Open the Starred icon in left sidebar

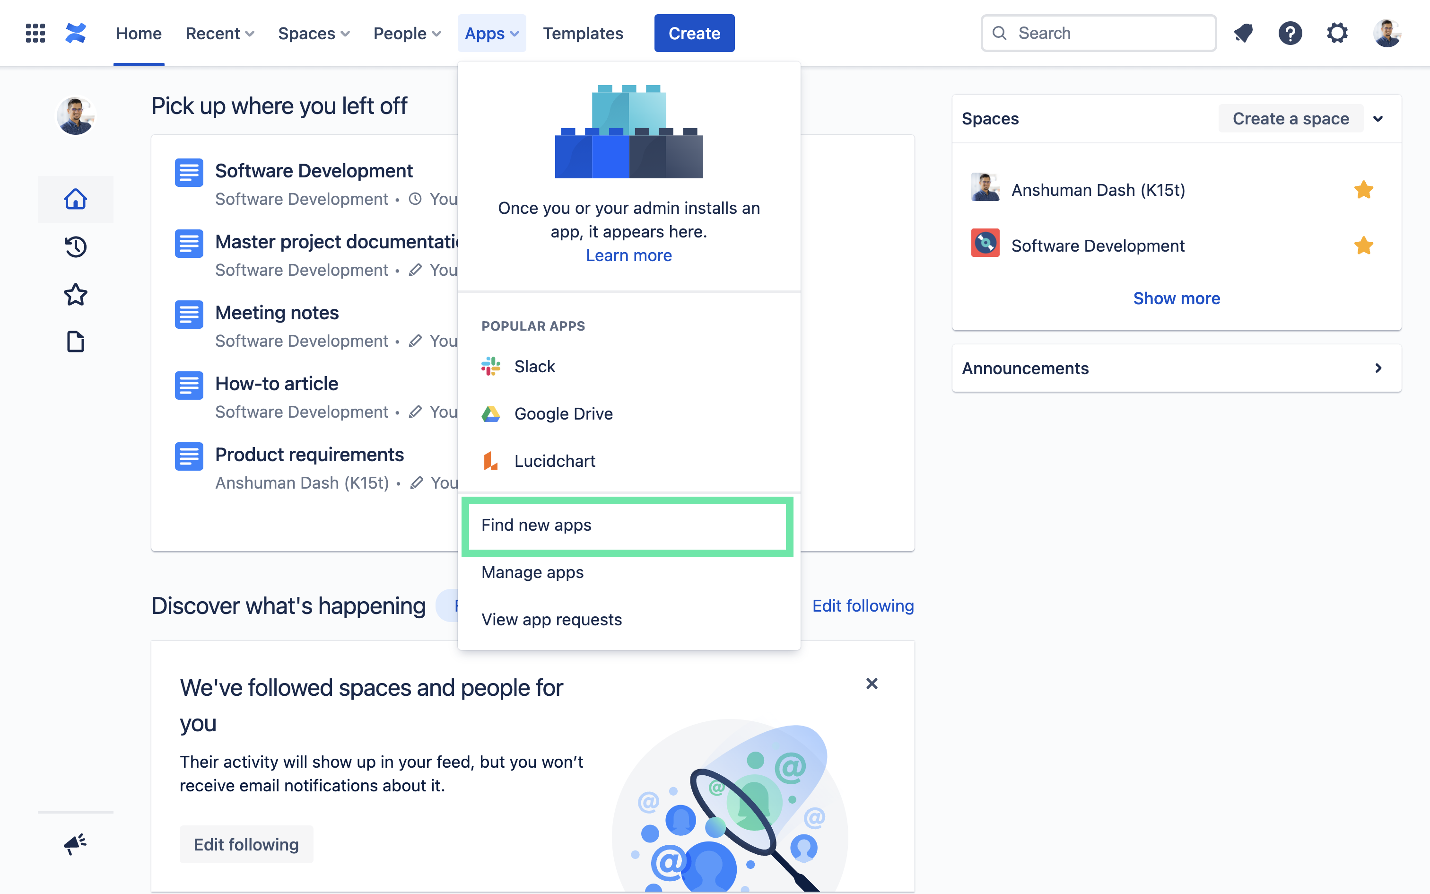(x=76, y=294)
